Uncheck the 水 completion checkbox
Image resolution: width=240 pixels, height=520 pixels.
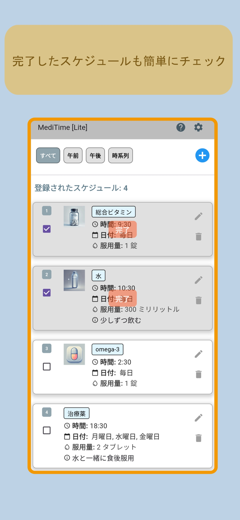[x=46, y=293]
